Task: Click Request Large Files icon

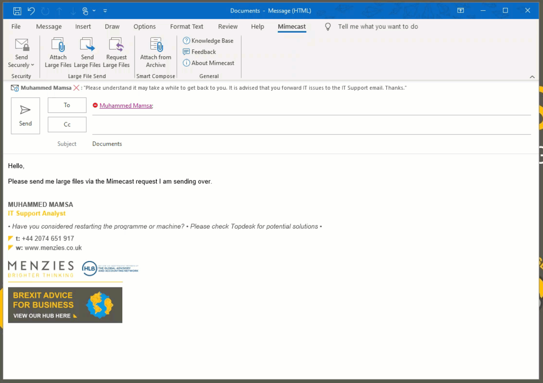Action: click(x=116, y=45)
